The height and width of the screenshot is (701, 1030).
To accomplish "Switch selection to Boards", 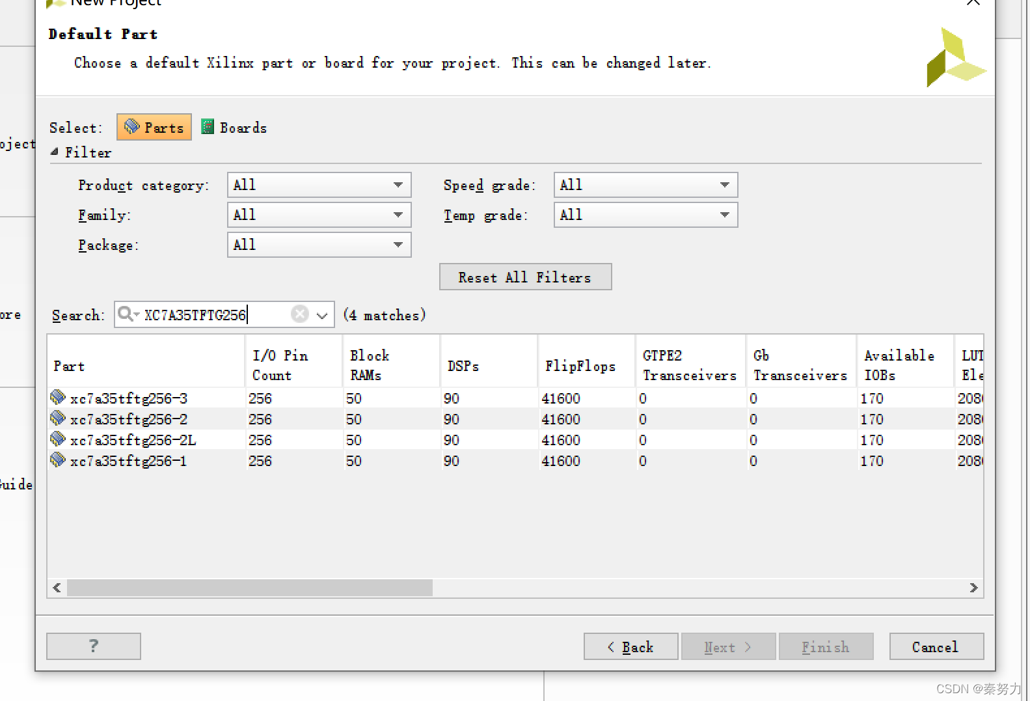I will [x=234, y=128].
